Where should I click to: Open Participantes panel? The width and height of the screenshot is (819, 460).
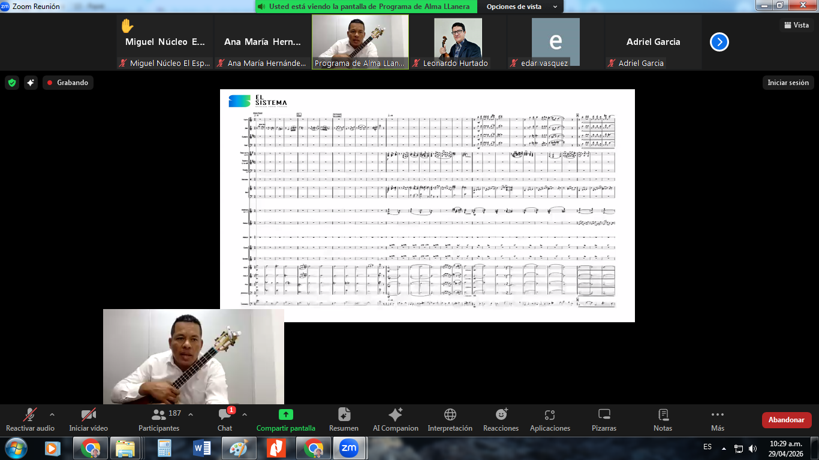[x=159, y=419]
